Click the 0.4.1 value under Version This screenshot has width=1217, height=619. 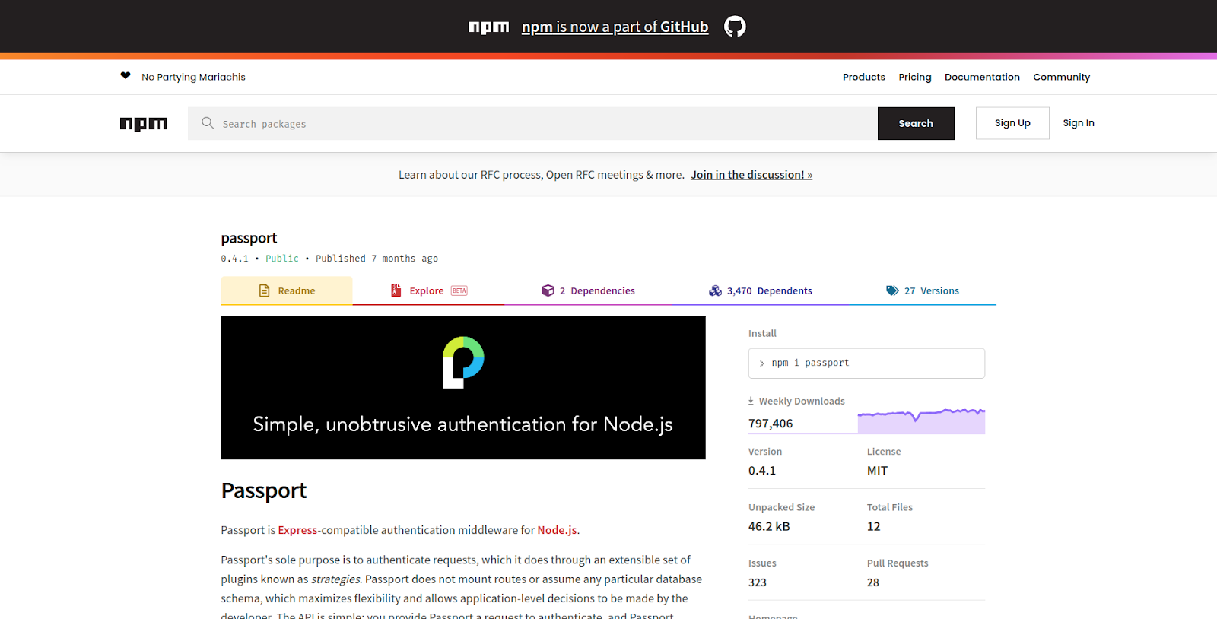[762, 471]
